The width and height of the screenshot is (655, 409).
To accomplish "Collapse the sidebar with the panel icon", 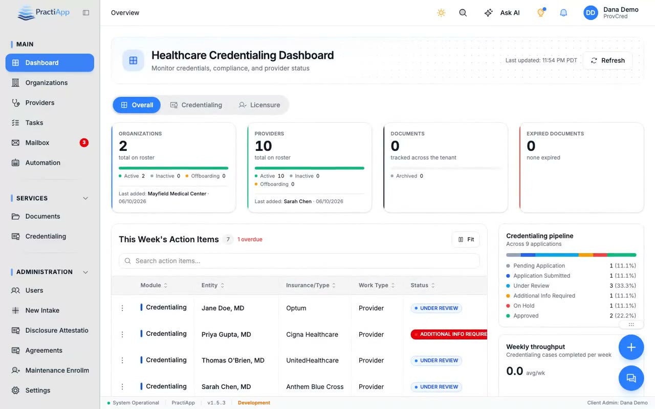I will pos(86,13).
